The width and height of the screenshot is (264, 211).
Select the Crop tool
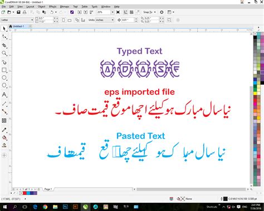(x=4, y=46)
